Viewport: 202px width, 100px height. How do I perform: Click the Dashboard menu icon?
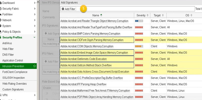point(1,3)
